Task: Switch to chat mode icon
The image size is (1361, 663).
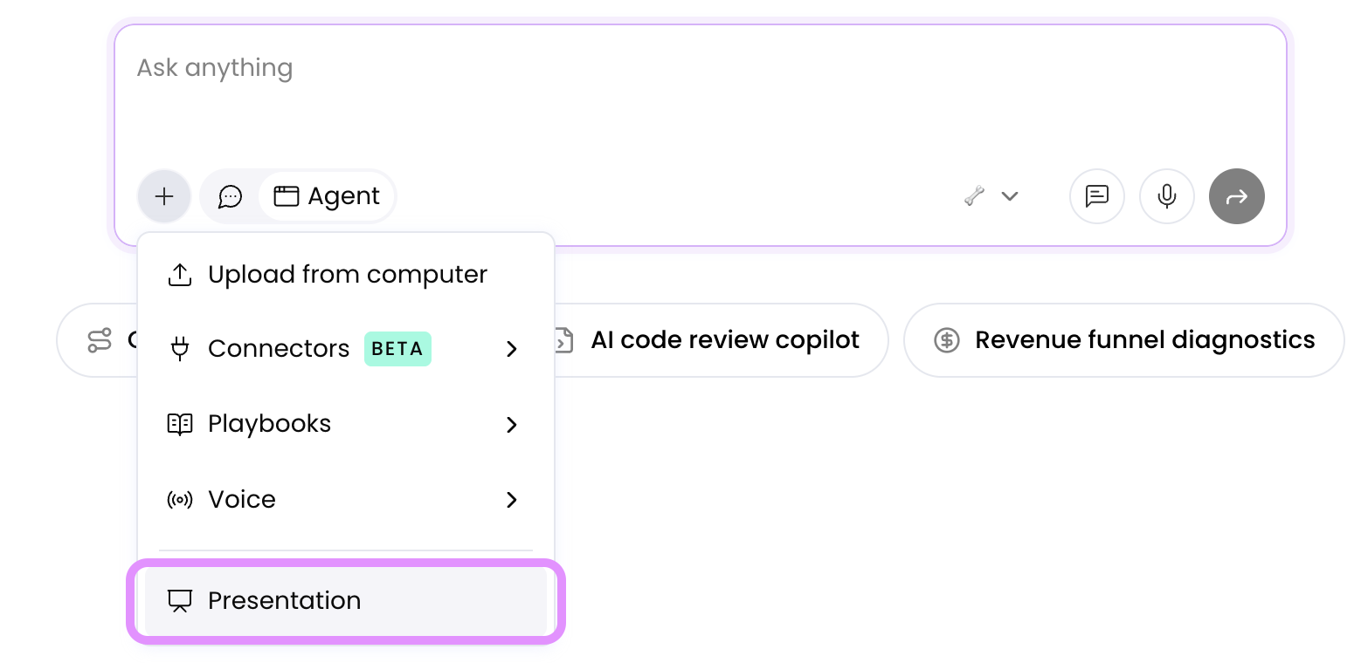Action: coord(230,196)
